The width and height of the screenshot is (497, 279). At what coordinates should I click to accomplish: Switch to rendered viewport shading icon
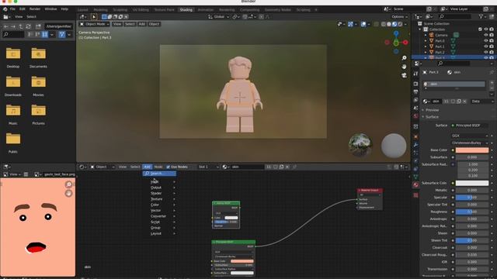point(400,24)
